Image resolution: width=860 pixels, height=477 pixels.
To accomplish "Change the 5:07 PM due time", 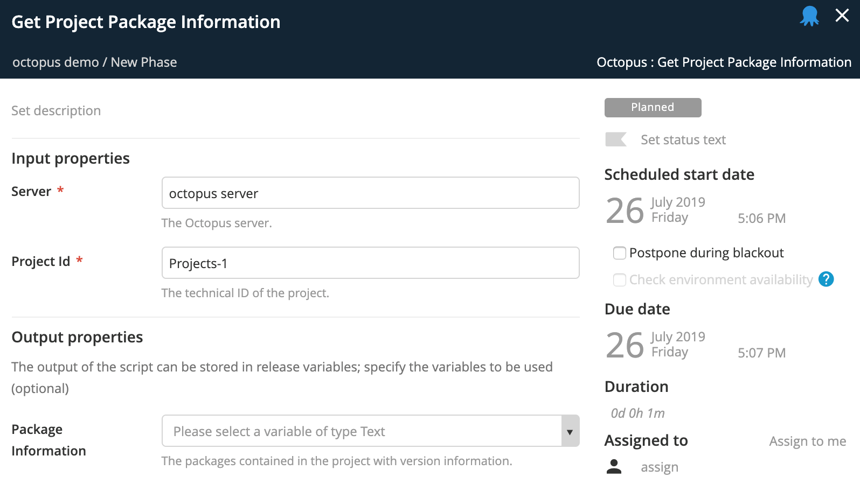I will (762, 353).
